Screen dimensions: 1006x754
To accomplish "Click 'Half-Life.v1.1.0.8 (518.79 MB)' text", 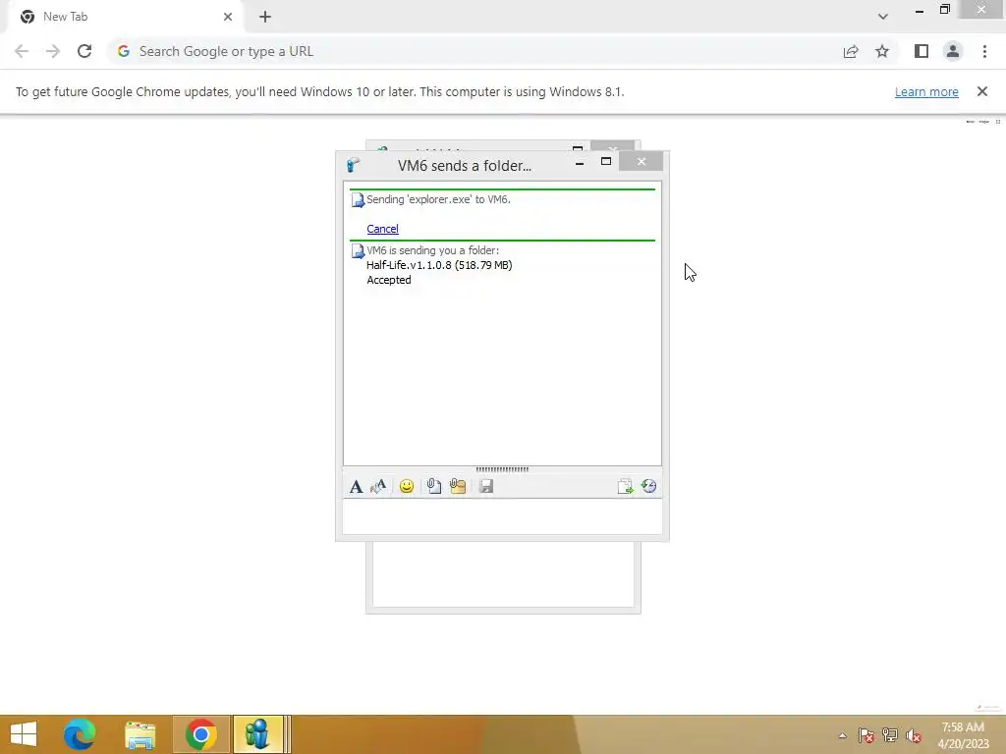I will tap(439, 265).
